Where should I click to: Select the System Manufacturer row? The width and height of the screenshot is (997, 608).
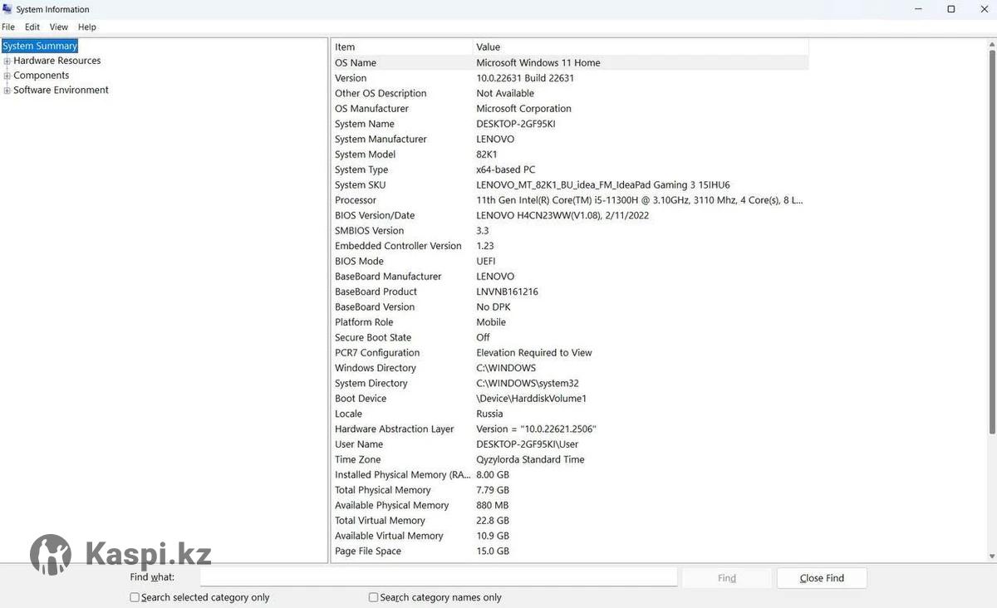(570, 140)
